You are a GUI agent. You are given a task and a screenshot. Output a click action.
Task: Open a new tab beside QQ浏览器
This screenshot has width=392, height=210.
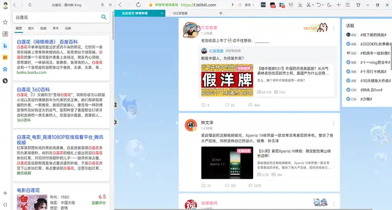pos(220,13)
